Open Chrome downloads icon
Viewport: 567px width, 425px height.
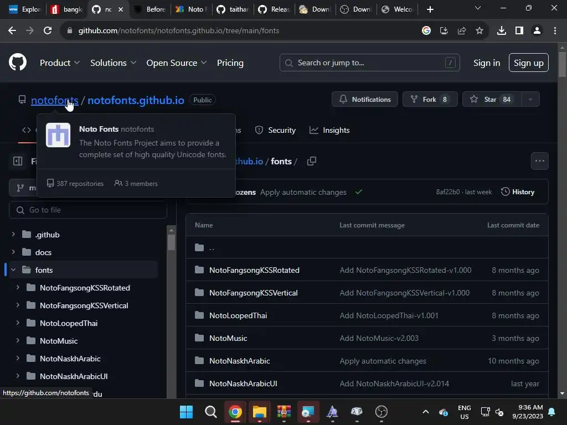[502, 31]
